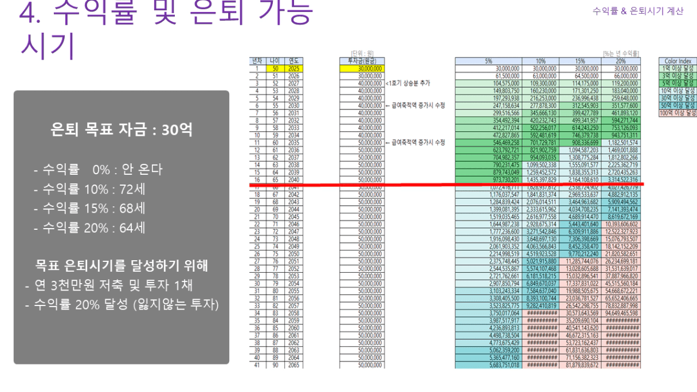Click the '급여축적액 증가시 수정' note beside year 2035
697x392 pixels.
pyautogui.click(x=415, y=142)
